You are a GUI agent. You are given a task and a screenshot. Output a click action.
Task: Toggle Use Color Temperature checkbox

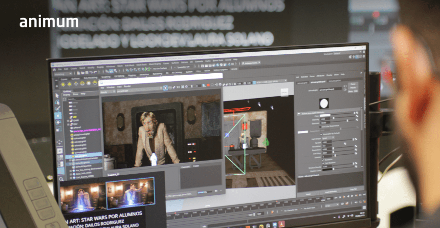click(320, 126)
